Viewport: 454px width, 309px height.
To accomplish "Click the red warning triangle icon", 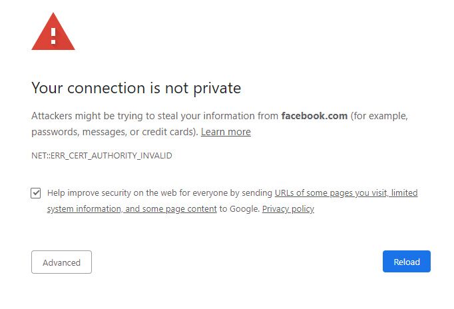I will pyautogui.click(x=53, y=33).
